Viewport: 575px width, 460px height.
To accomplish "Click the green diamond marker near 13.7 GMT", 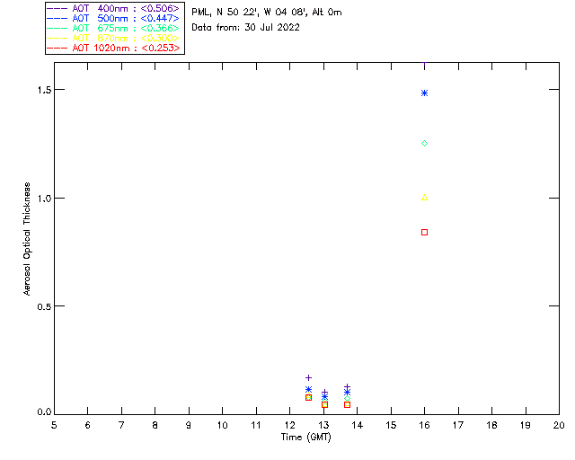I will point(347,398).
